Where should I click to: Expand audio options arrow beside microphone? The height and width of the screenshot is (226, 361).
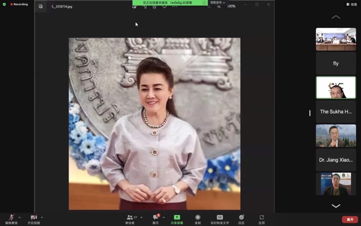click(20, 217)
